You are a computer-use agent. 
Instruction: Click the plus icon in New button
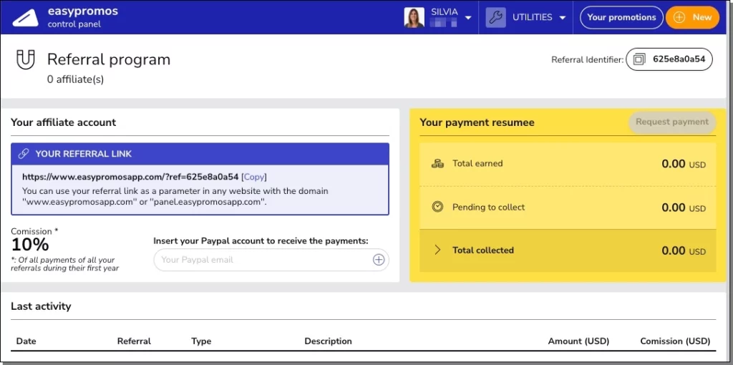point(679,17)
